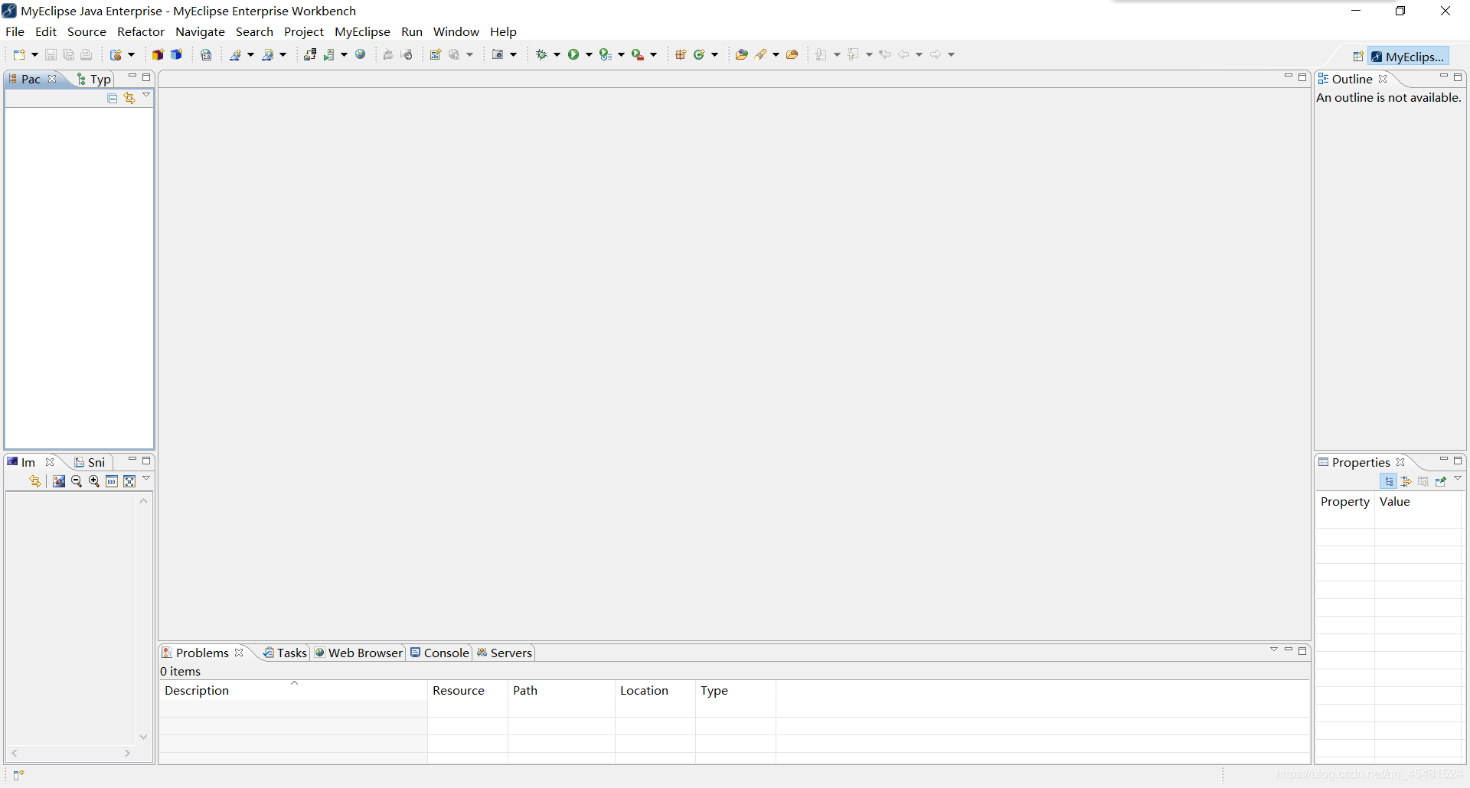The image size is (1470, 788).
Task: Open the MyEclipse menu
Action: click(x=362, y=31)
